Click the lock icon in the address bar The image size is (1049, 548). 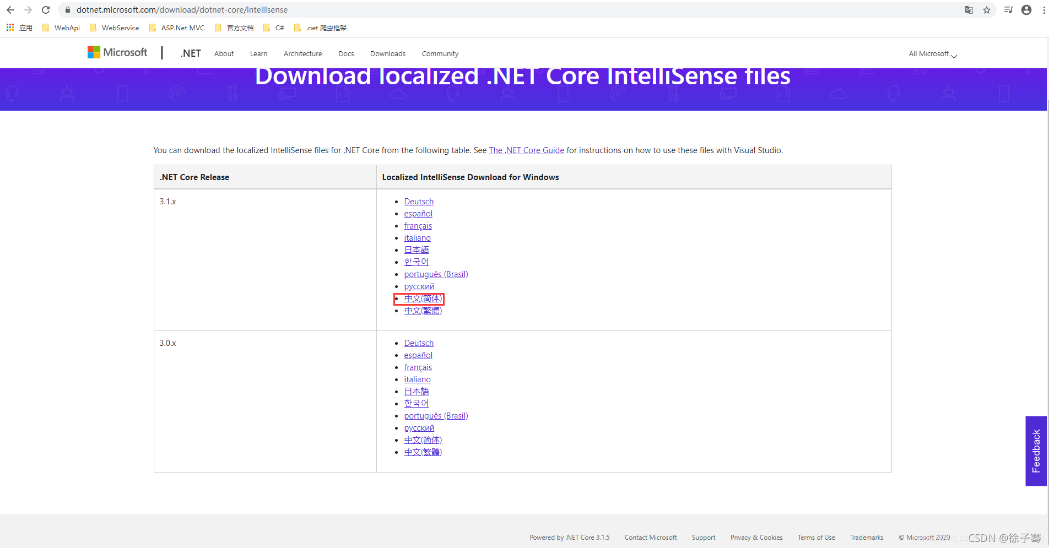(68, 10)
